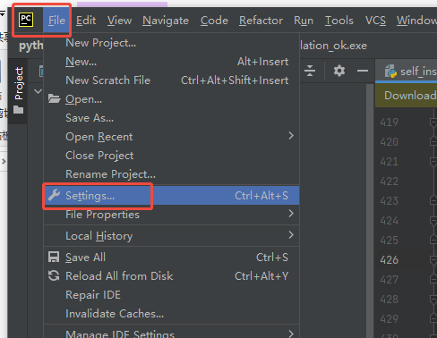Click the collapse all icon in Project toolbar
Image resolution: width=437 pixels, height=338 pixels.
pos(310,71)
